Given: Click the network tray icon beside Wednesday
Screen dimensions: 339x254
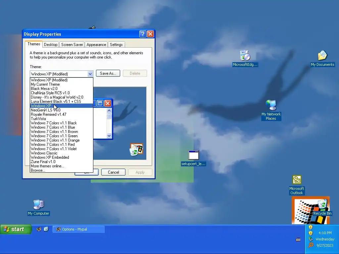Looking at the screenshot, I should (311, 239).
